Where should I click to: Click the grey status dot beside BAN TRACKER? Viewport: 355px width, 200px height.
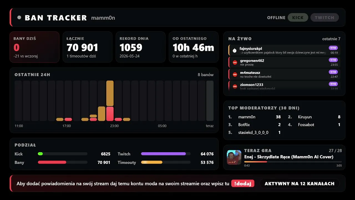click(19, 17)
